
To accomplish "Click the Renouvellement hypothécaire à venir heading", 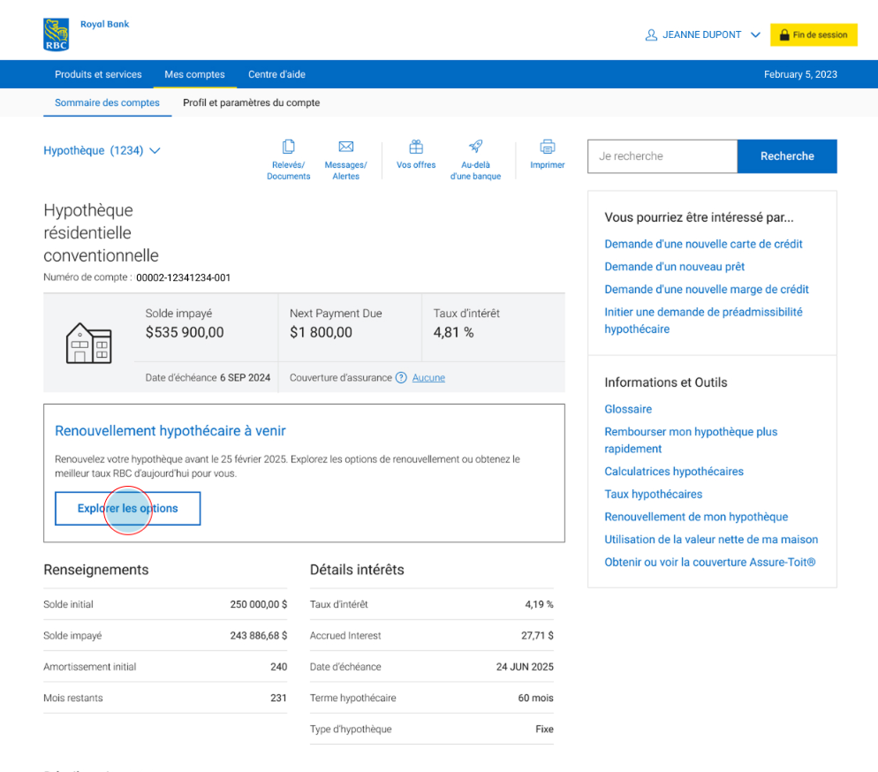I will point(170,430).
